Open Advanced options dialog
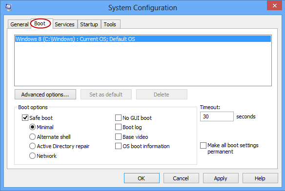Viewport: 285px width, 191px height. 45,95
